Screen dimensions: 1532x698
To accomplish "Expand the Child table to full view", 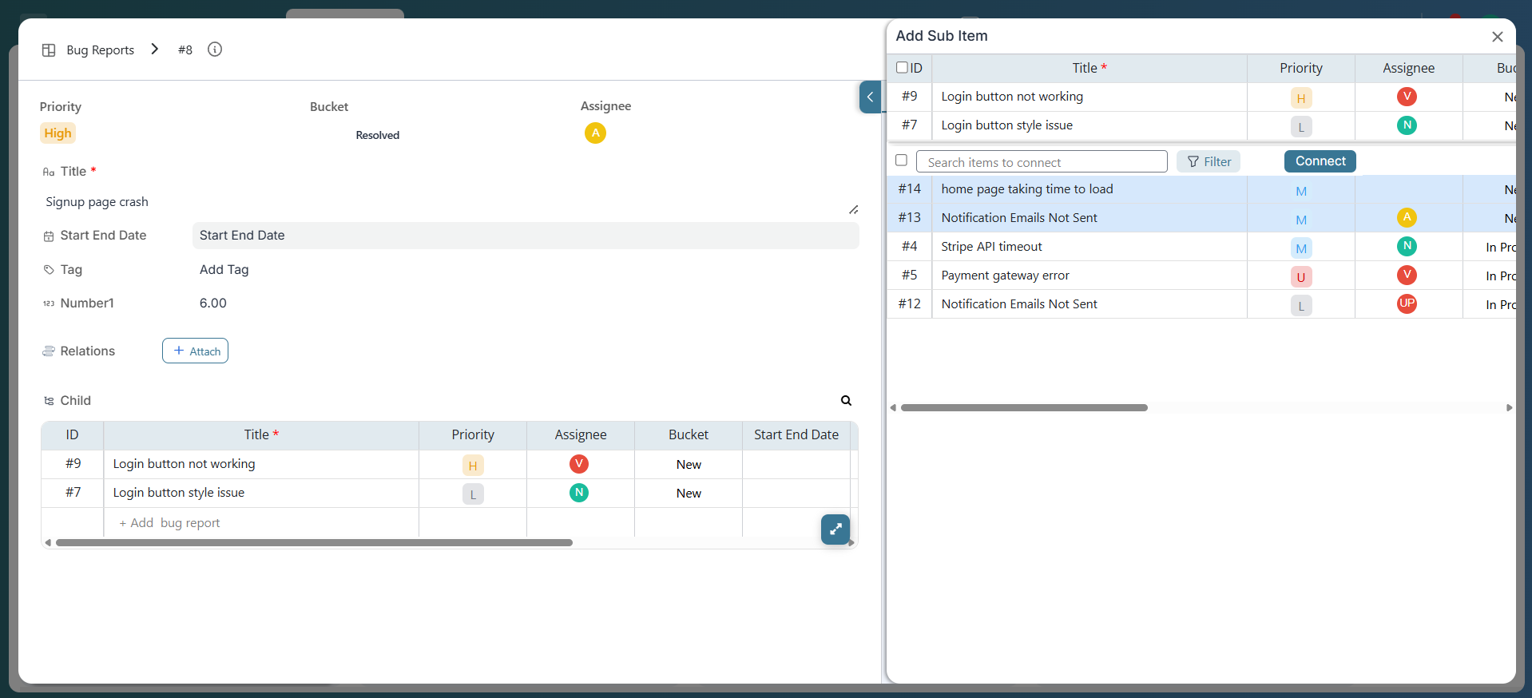I will 835,529.
